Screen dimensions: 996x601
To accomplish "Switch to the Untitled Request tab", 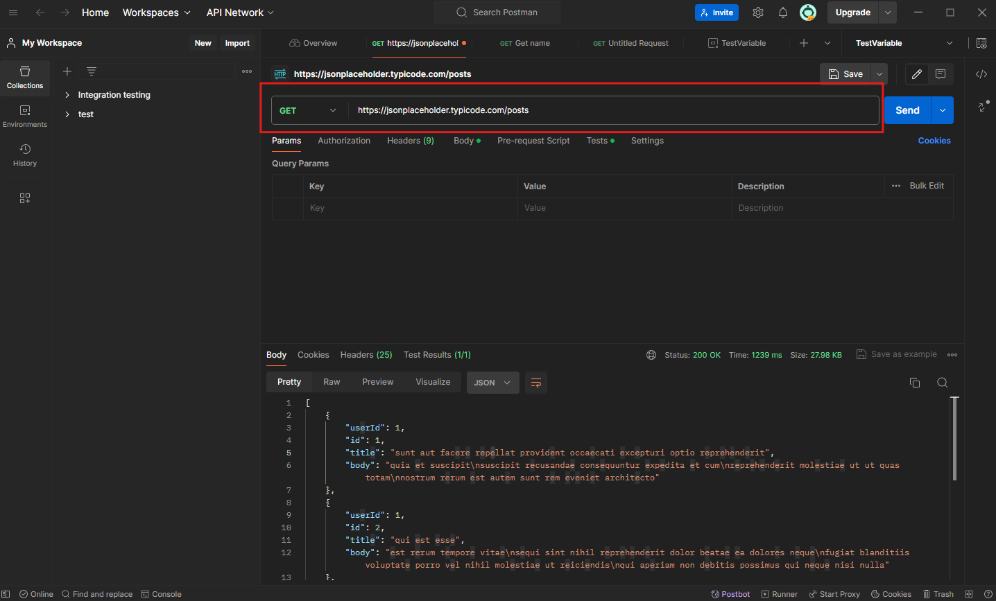I will (630, 43).
